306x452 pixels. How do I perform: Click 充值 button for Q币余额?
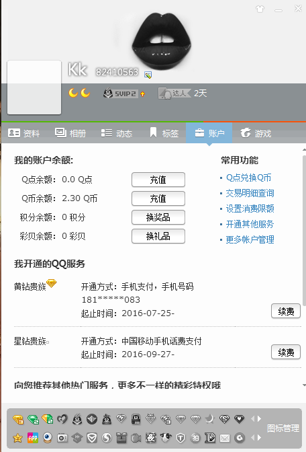[158, 198]
